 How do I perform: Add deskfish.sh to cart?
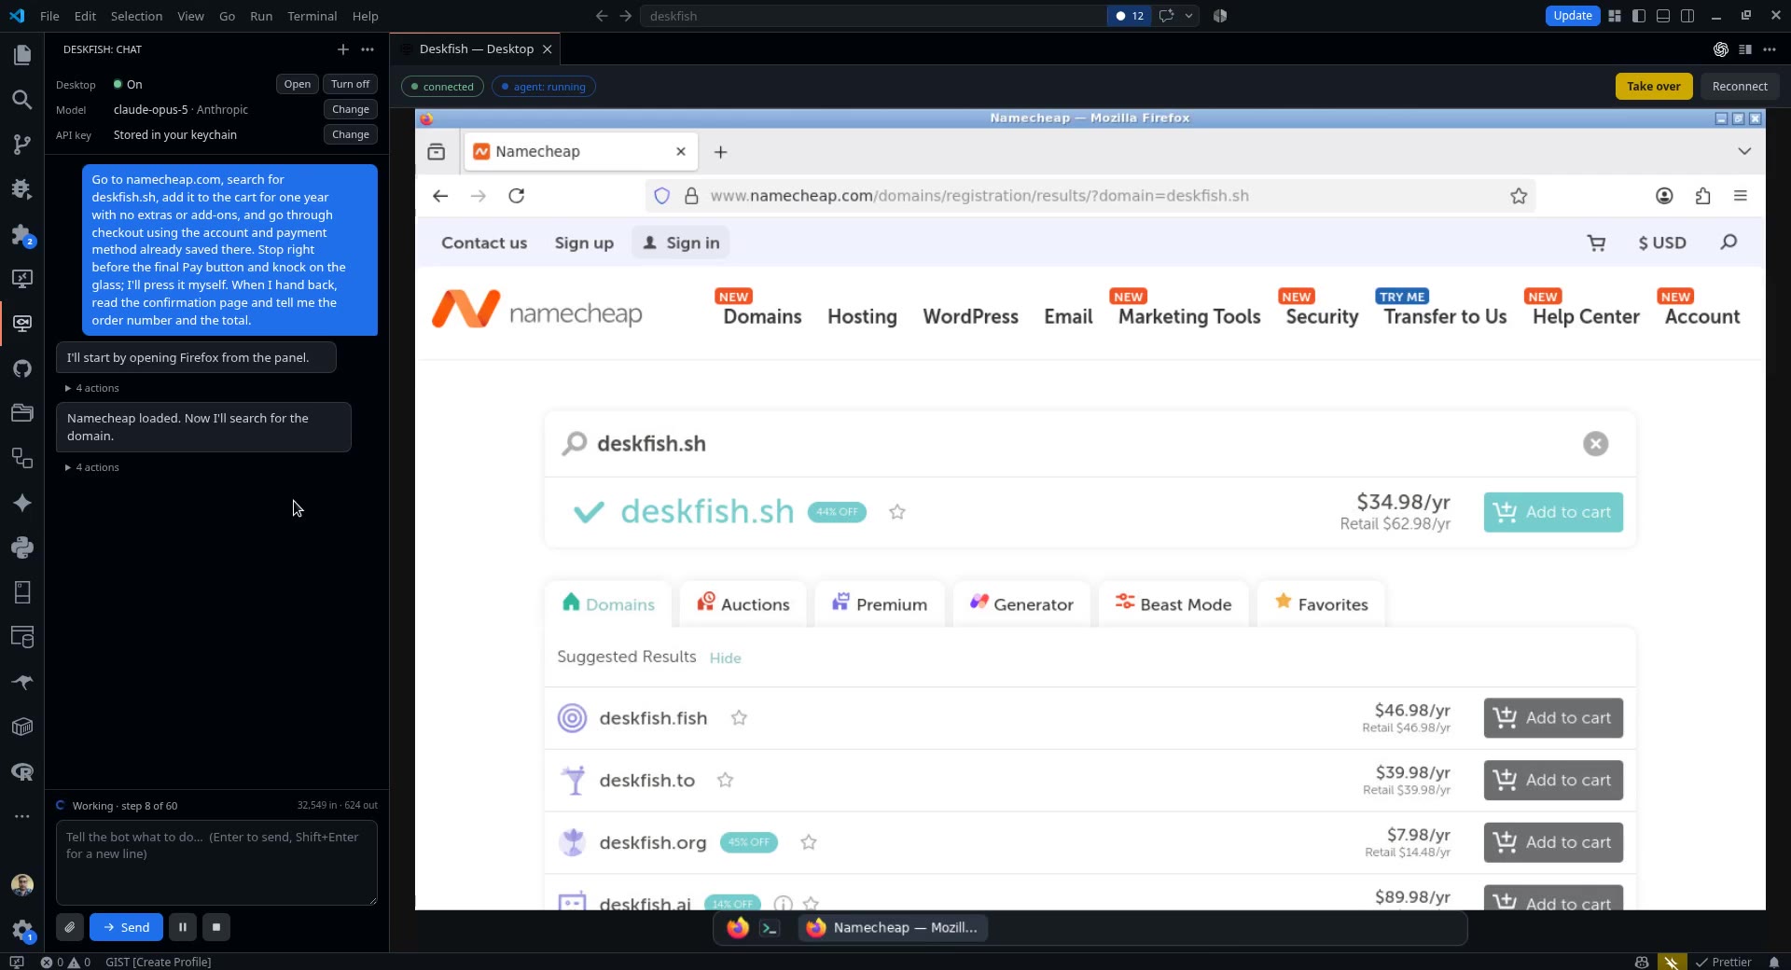tap(1553, 512)
